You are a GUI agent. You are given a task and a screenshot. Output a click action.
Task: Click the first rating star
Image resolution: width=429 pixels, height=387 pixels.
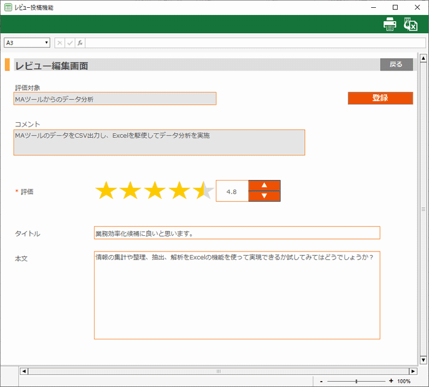tap(106, 191)
